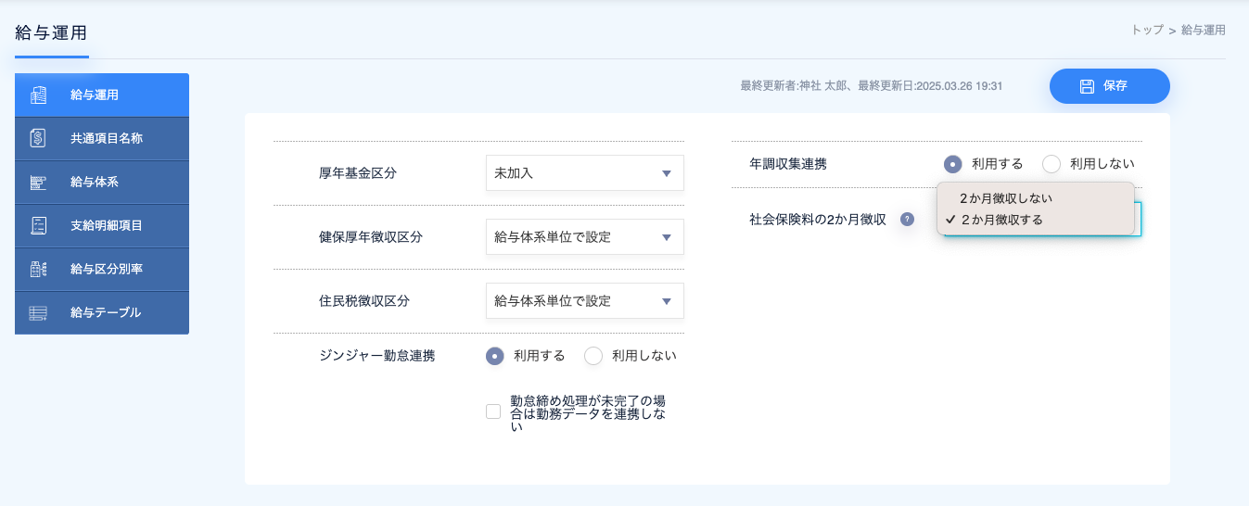The image size is (1249, 506).
Task: Click the floppy disk icon on 保存 button
Action: (x=1088, y=86)
